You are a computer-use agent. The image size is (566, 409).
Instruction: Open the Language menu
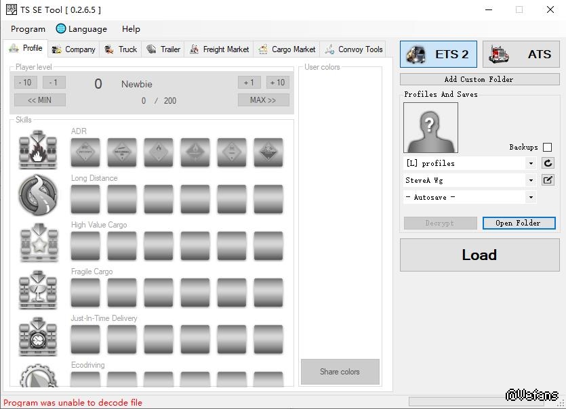point(81,29)
